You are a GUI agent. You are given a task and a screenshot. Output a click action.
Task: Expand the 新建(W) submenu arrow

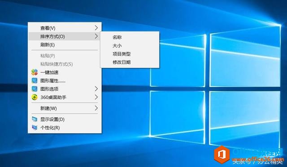(96, 108)
